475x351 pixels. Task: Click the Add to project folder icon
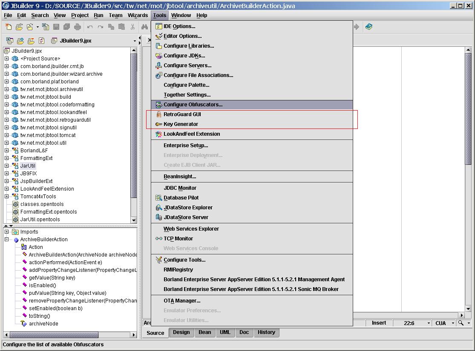20,41
